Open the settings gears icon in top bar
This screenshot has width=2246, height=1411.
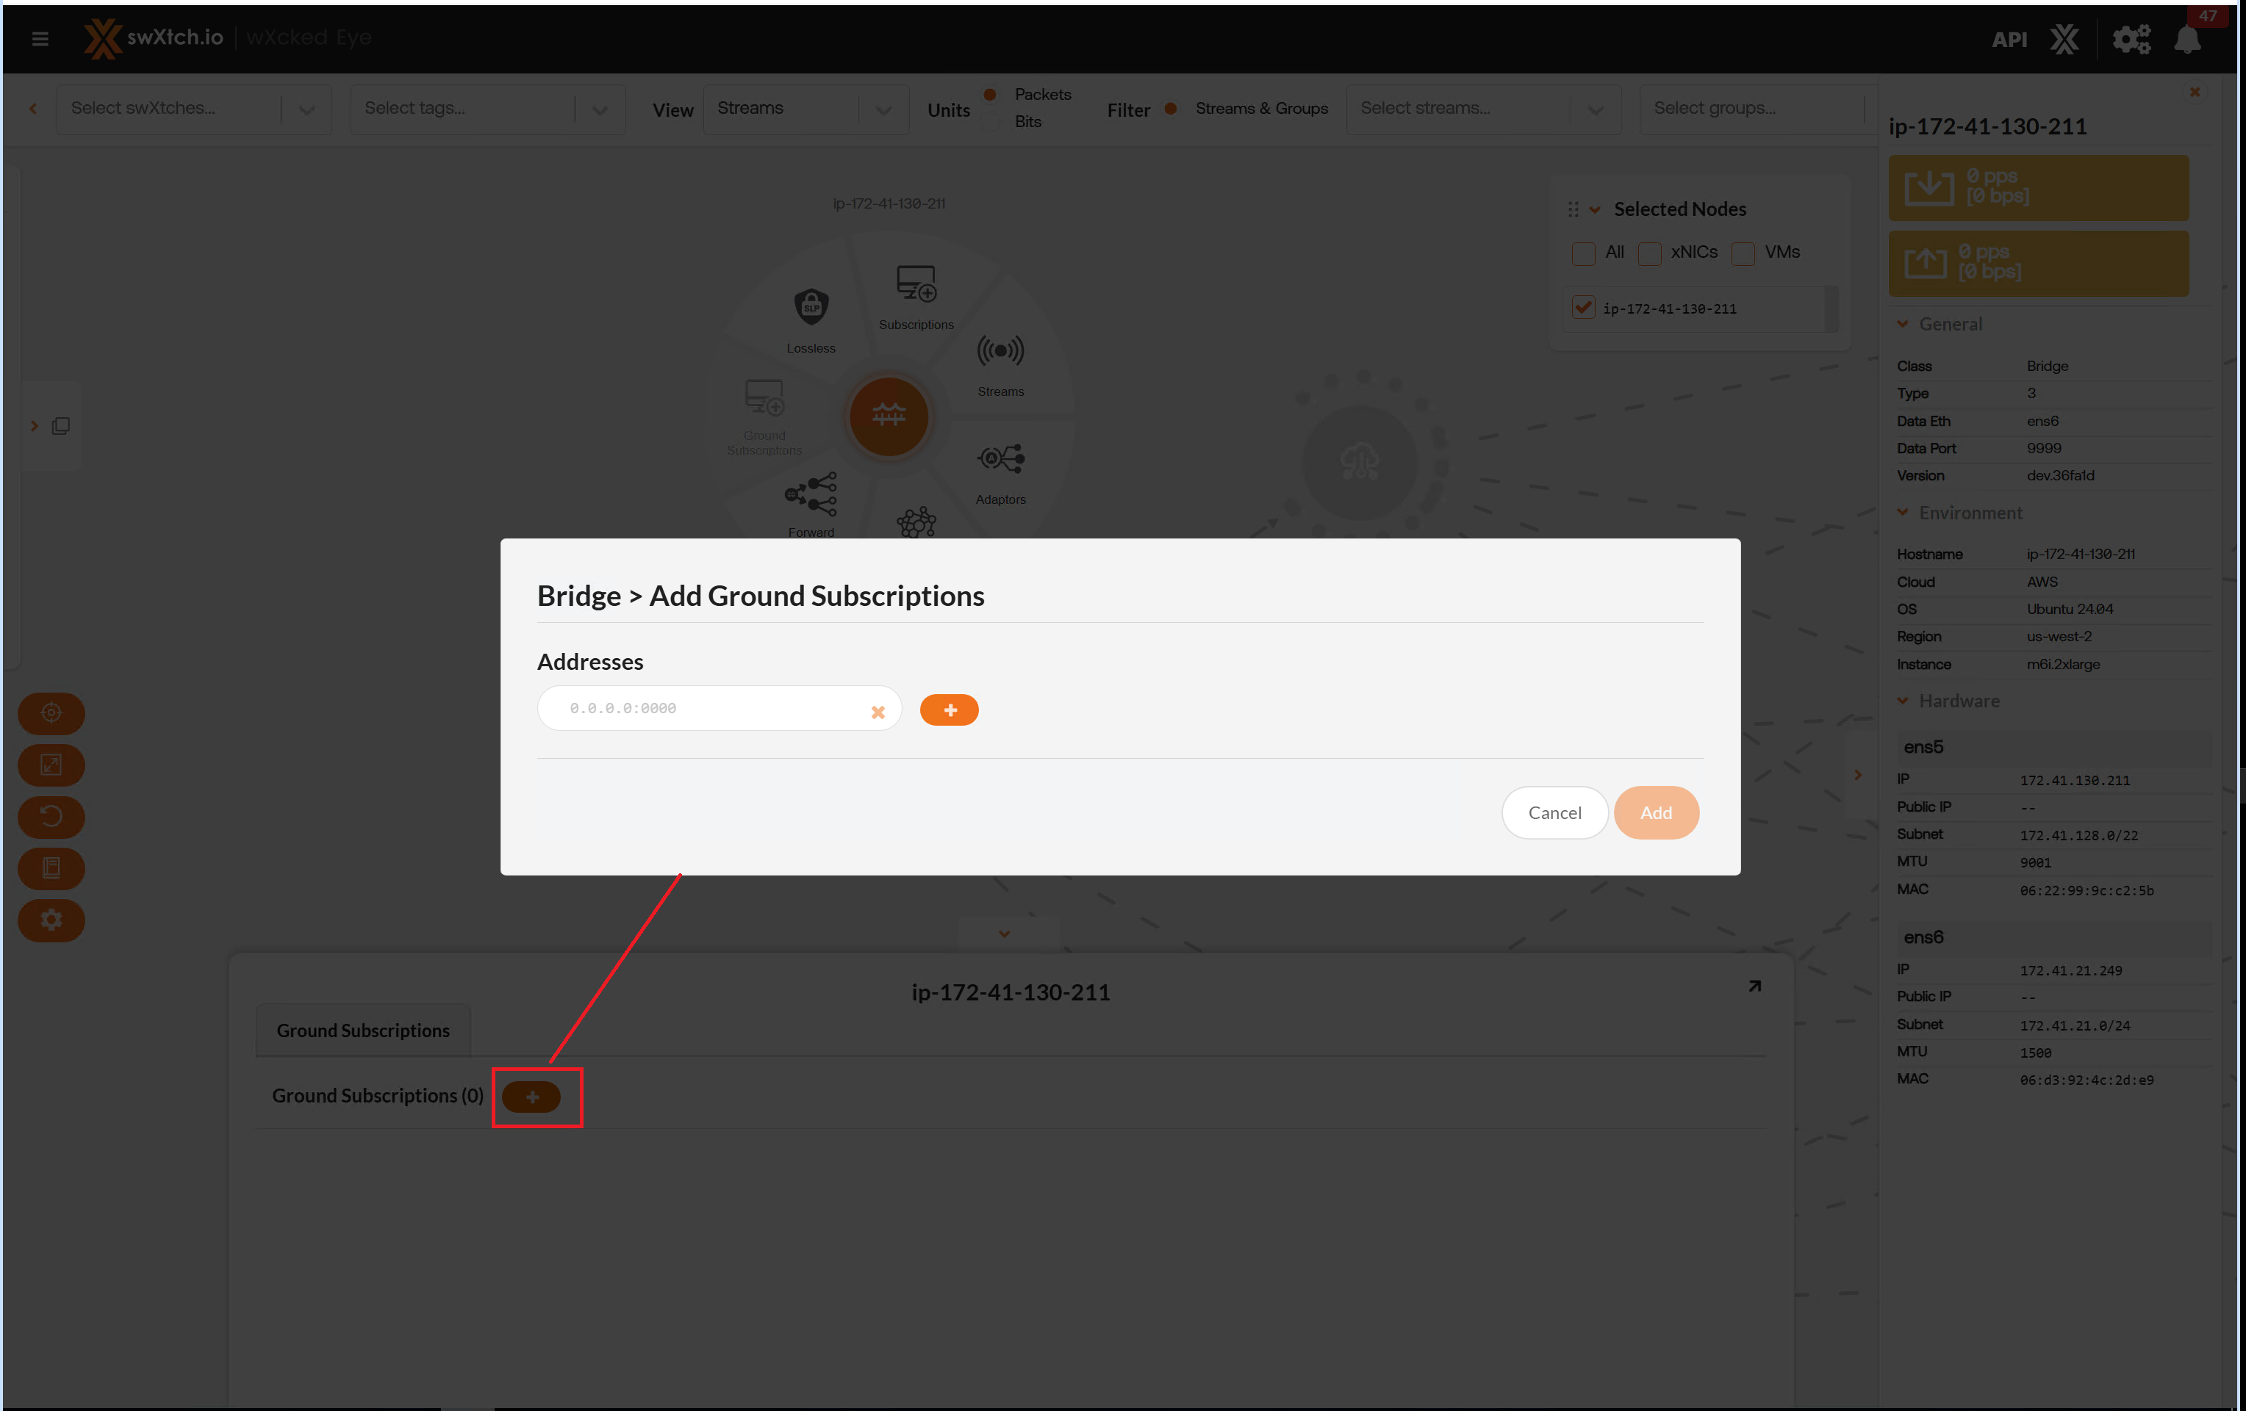(2131, 39)
